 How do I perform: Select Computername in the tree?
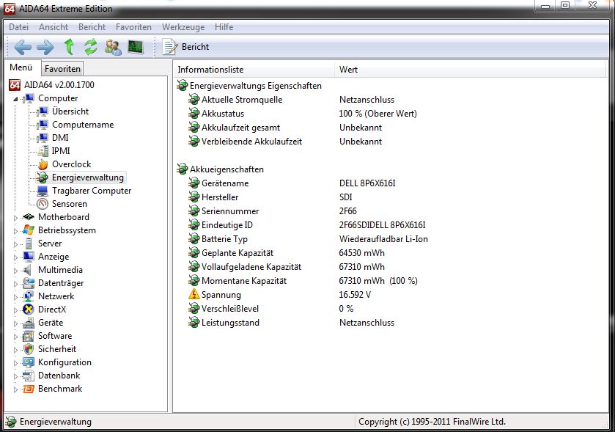point(83,125)
